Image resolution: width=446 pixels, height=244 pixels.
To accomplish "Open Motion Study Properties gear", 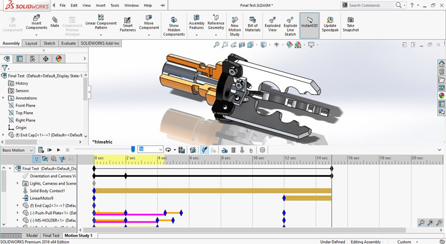I will (262, 150).
